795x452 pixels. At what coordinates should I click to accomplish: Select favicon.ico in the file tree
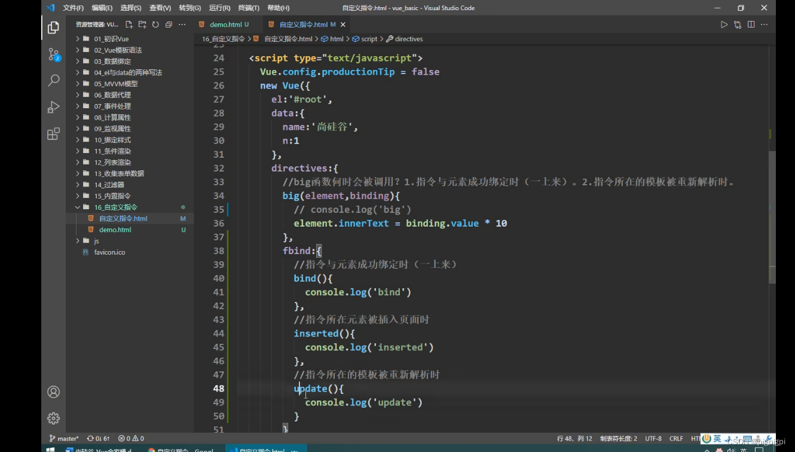[130, 252]
